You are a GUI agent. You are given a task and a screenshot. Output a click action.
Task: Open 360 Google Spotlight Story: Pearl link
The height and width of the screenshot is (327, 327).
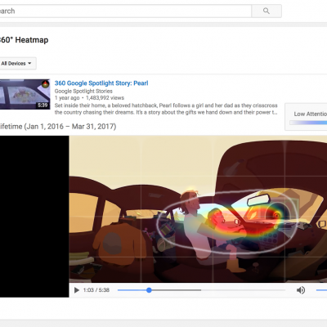[101, 83]
